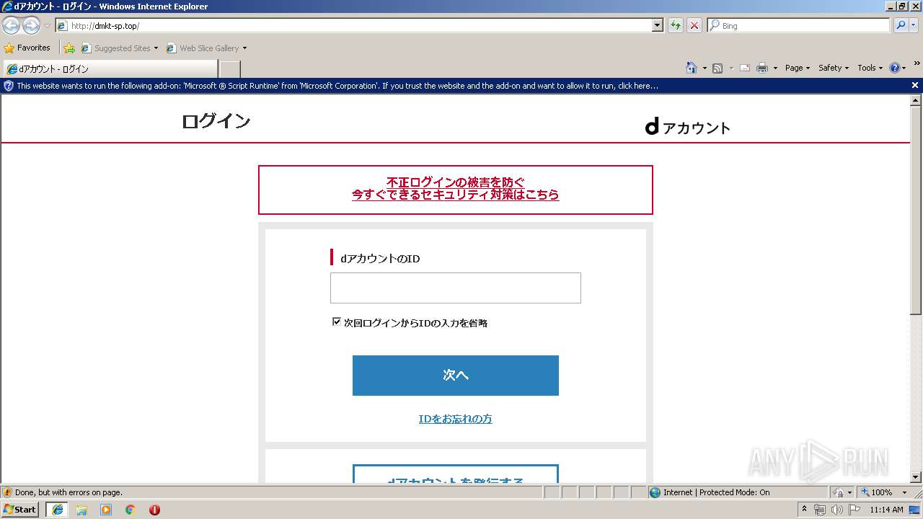Open the Favorites star button
Viewport: 923px width, 519px height.
27,48
